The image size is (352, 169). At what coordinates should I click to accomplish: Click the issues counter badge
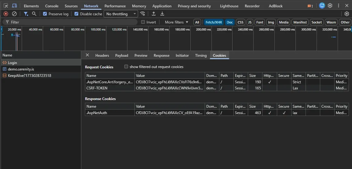[310, 6]
